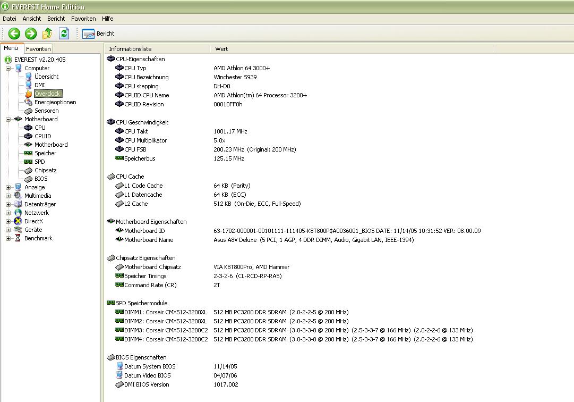Go up one level with the up arrow icon

point(47,33)
